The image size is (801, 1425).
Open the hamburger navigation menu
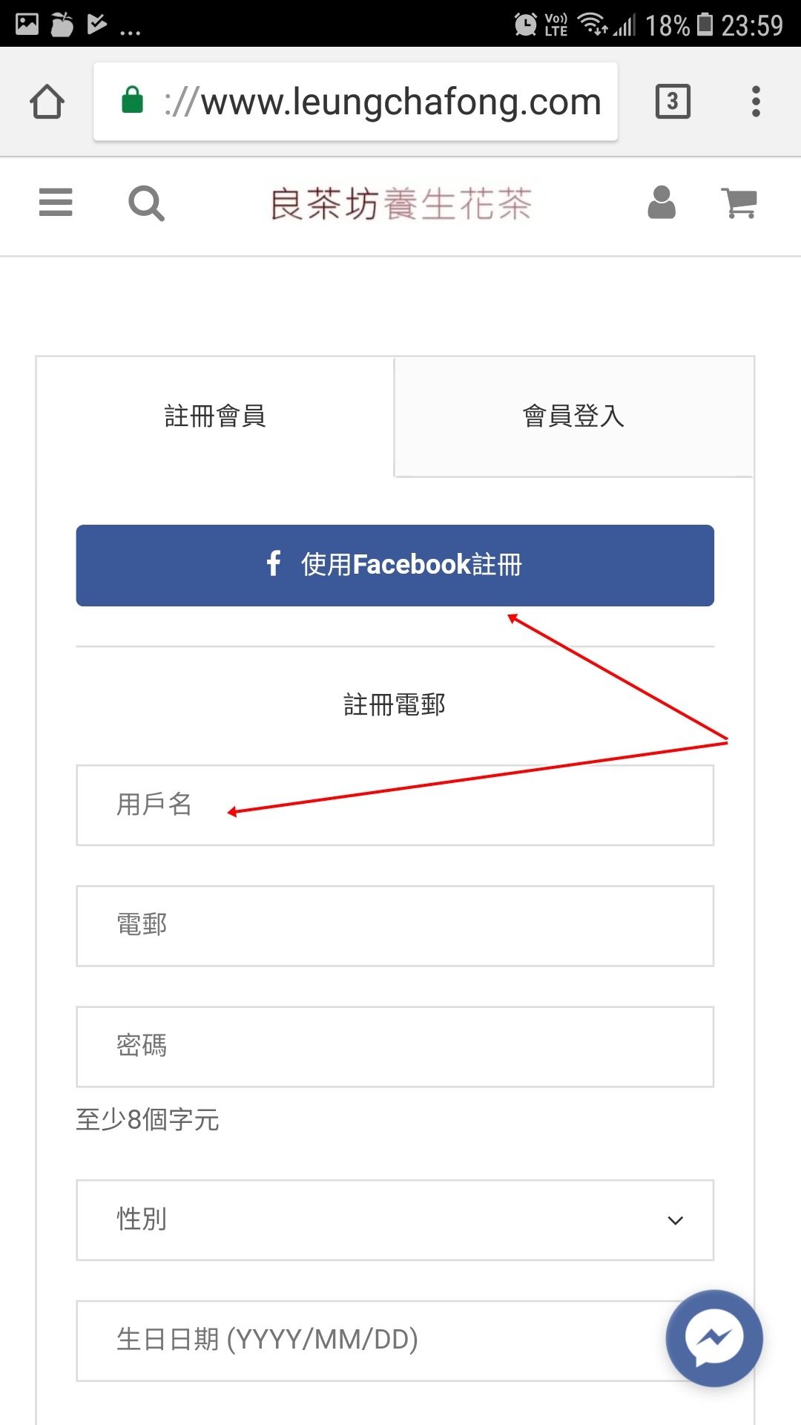56,203
